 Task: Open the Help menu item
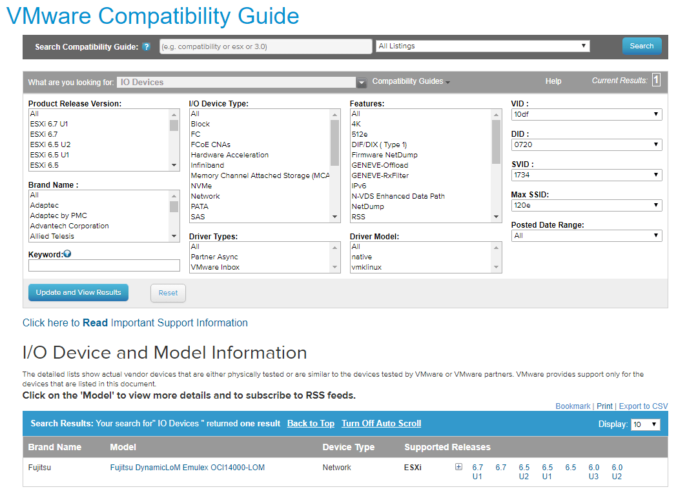(553, 81)
